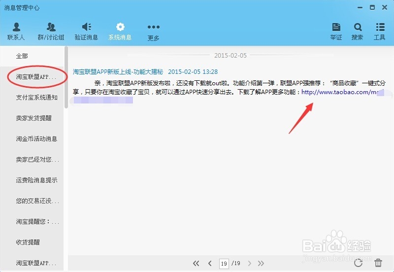Minimize the 消息管理中心 window
Viewport: 394px width, 272px height.
click(360, 7)
